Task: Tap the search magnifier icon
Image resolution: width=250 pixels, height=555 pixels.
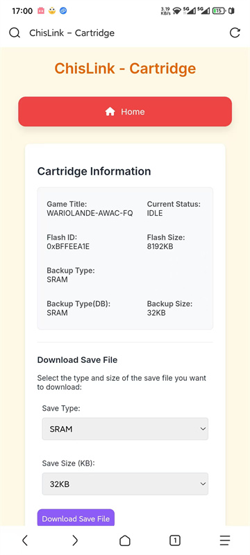Action: click(15, 33)
